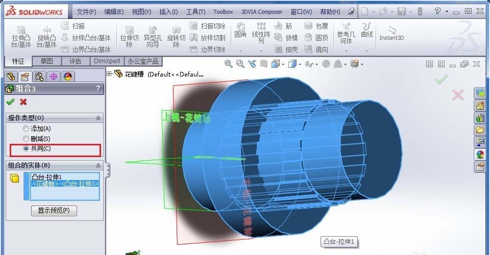
Task: Select the Revolved Cut 旋转切除 tool
Action: (176, 37)
